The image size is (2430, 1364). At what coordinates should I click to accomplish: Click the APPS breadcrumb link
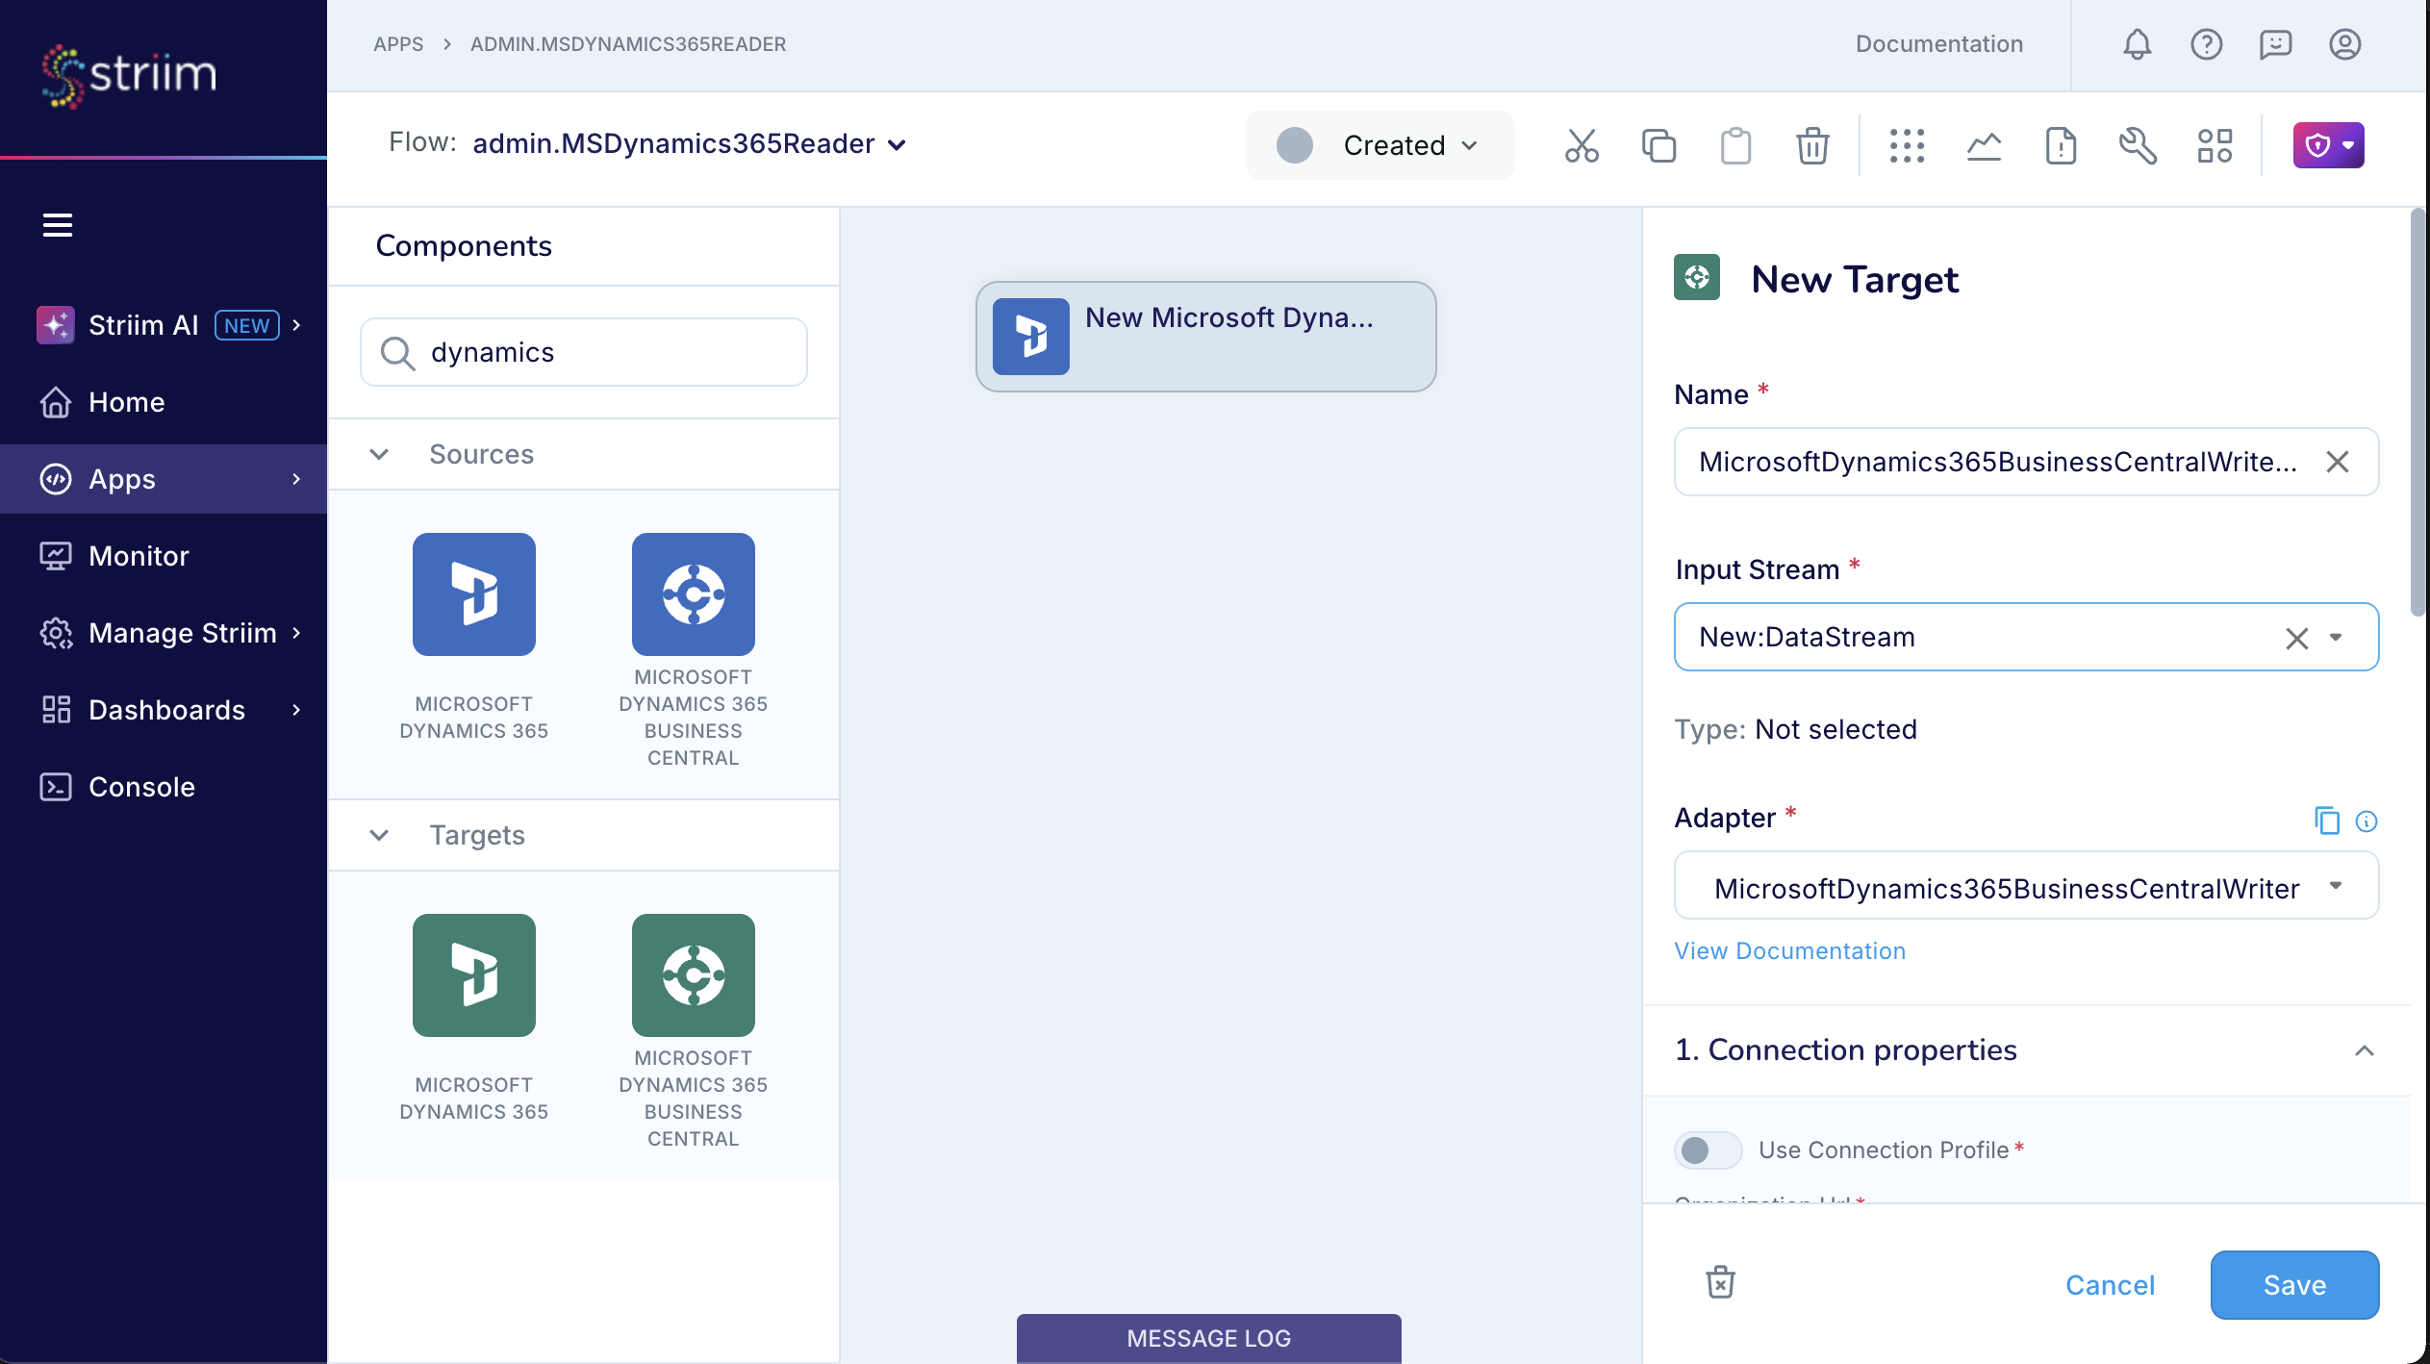(399, 44)
